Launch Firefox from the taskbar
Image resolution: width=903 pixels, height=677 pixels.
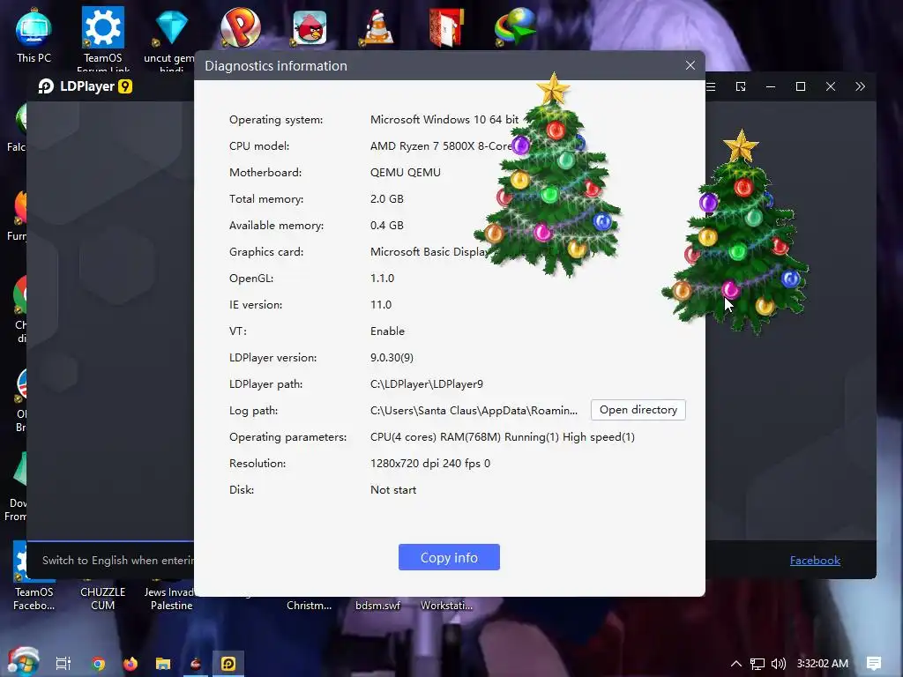click(x=131, y=664)
